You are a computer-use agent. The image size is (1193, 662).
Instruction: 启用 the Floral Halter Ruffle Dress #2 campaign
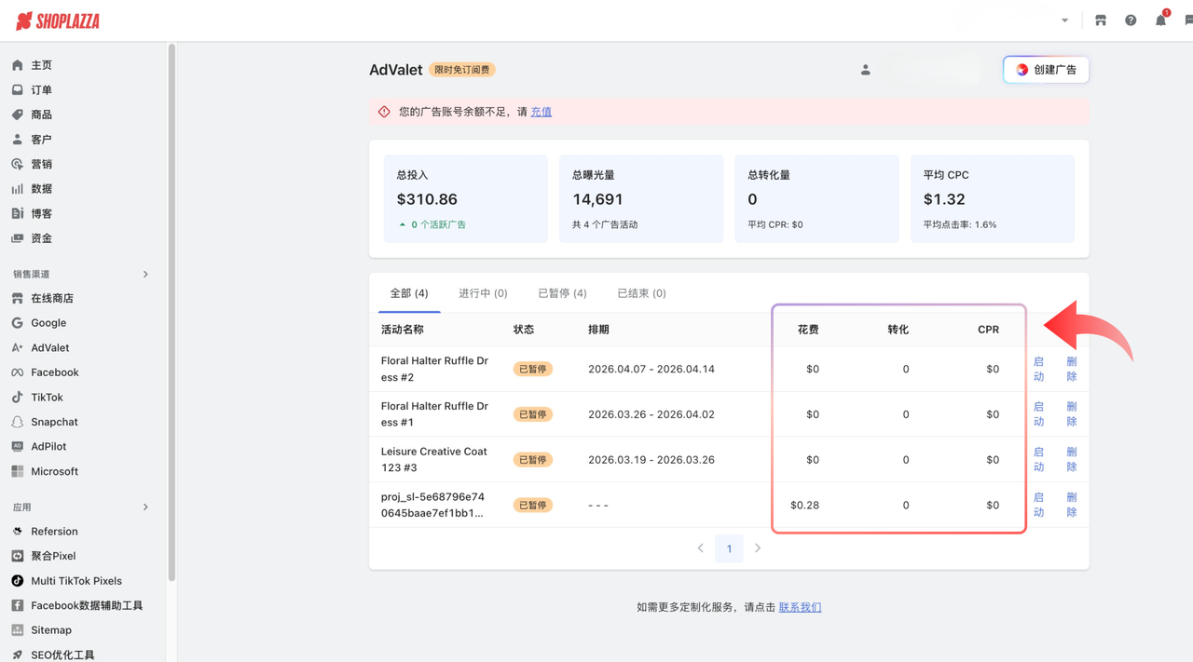[x=1038, y=369]
